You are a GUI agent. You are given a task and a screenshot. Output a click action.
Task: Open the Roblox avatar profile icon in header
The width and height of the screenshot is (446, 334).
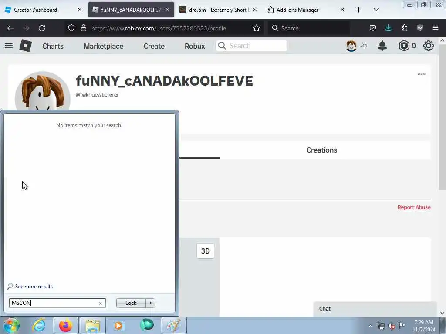351,46
